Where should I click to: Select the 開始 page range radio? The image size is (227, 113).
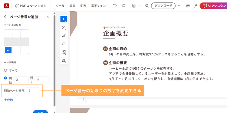(x=5, y=78)
